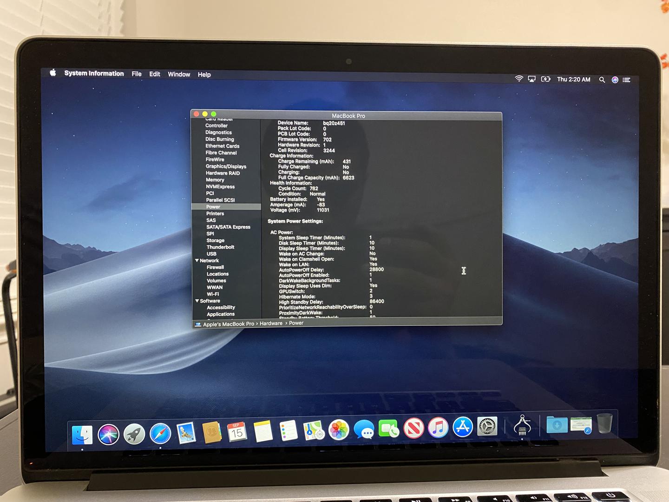Select Graphics/Displays in sidebar
This screenshot has width=669, height=502.
point(226,166)
